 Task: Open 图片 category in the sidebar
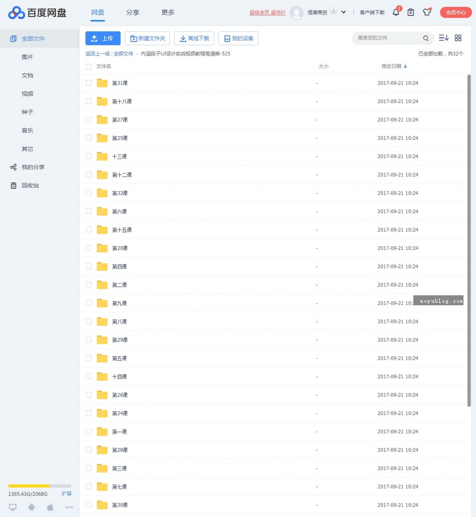(28, 57)
